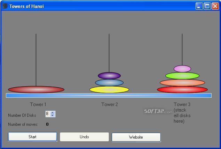The height and width of the screenshot is (149, 221).
Task: Select the bright red disk on Tower 3
Action: point(182,89)
